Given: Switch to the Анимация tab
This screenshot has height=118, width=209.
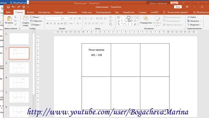Looking at the screenshot, I should [x=72, y=12].
